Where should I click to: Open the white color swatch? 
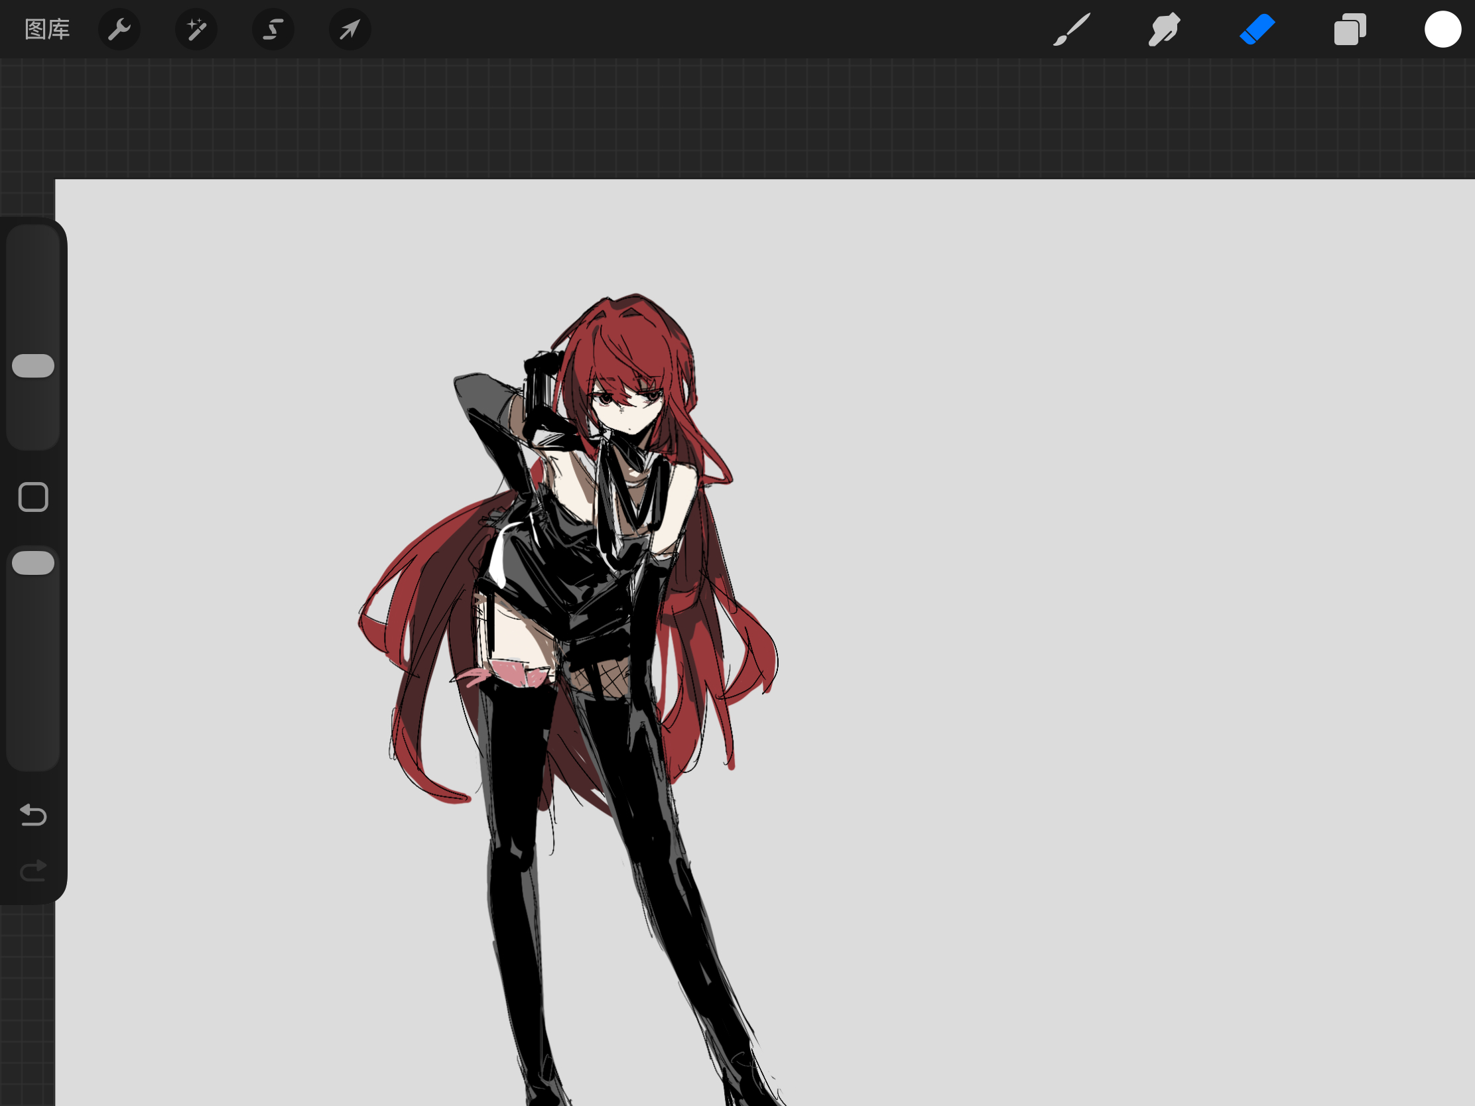point(1443,29)
